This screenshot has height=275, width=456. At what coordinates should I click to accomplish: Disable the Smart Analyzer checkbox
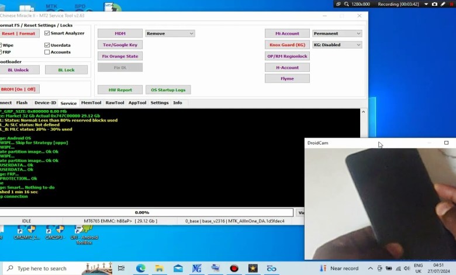tap(47, 33)
